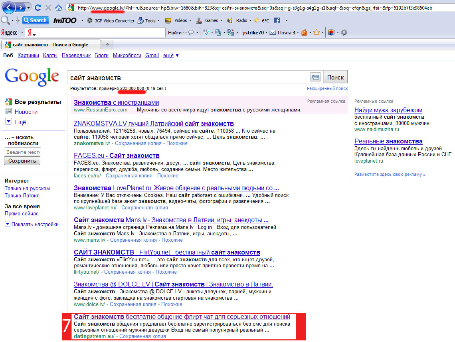The image size is (455, 342).
Task: Click Google search box with 'сайт знакомств'
Action: (189, 78)
